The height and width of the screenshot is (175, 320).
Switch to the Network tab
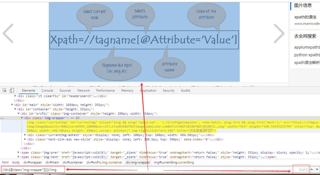pos(84,90)
